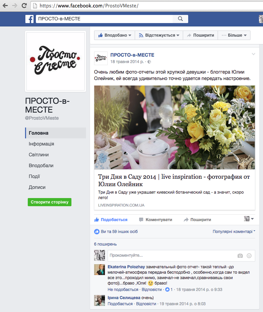
Task: Reload the page with refresh icon
Action: [x=24, y=5]
